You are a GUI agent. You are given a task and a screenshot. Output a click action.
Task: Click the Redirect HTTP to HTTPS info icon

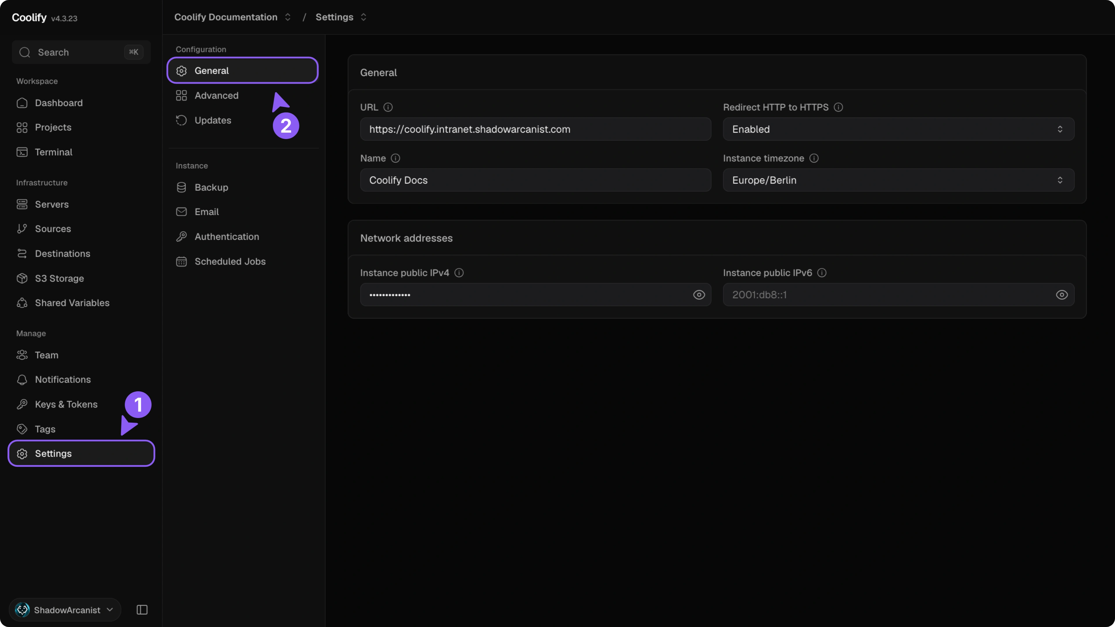838,107
